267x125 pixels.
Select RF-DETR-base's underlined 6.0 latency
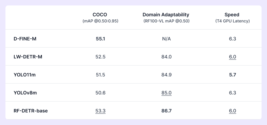click(232, 111)
